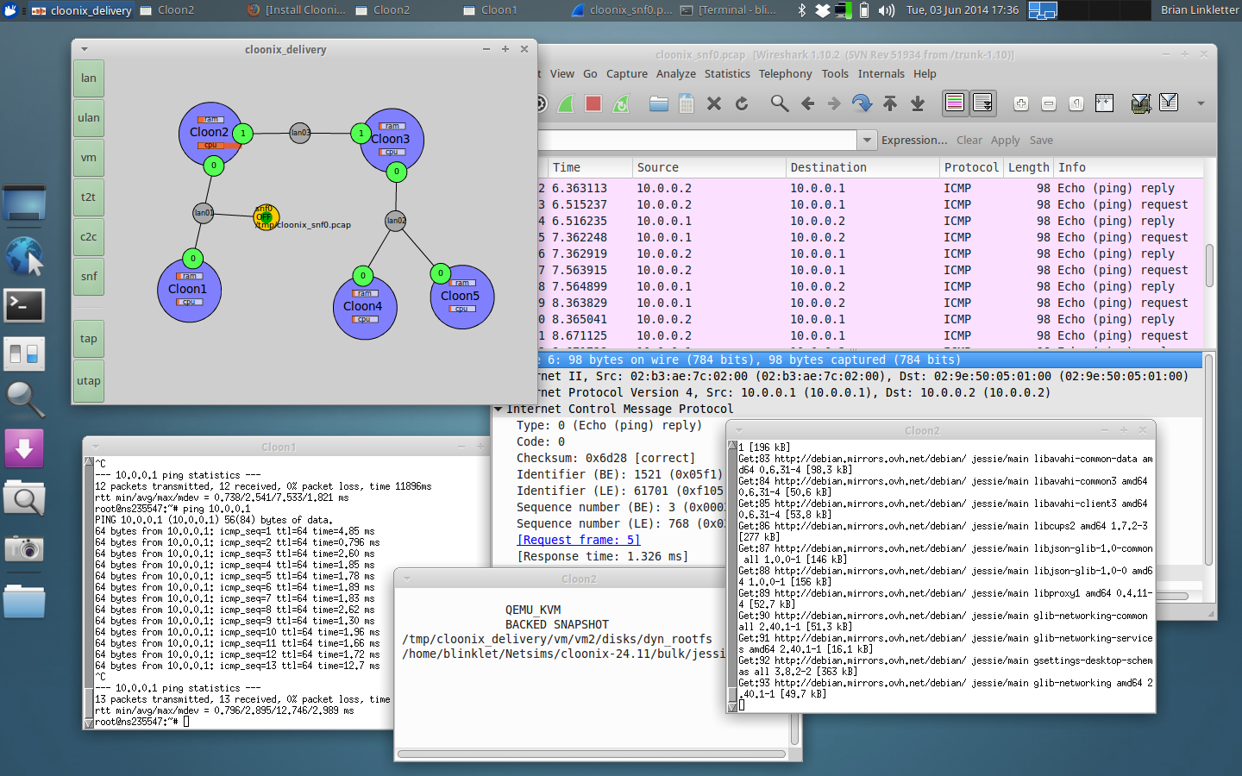Zoom out on Wireshark packet text

[1049, 103]
